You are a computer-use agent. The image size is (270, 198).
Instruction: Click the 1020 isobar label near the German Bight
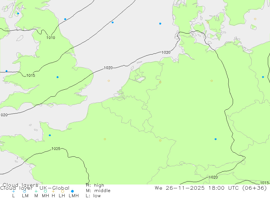tap(166, 52)
